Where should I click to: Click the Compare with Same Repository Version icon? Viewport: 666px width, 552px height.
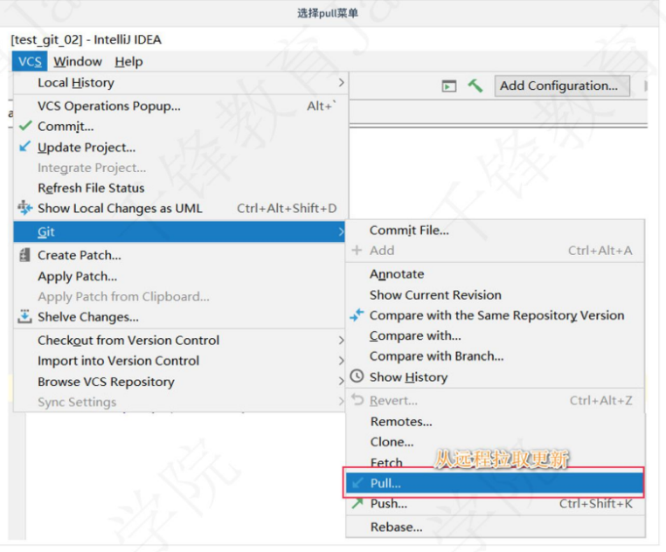(357, 315)
